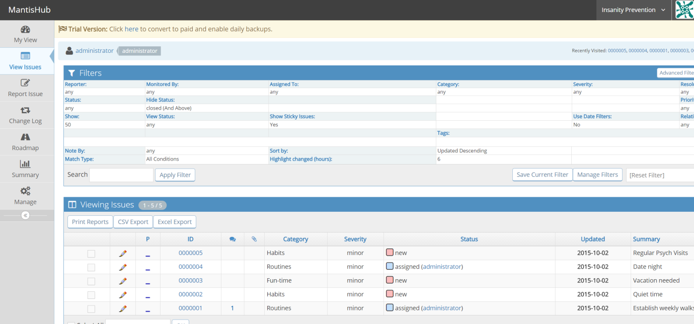Click red status swatch of issue 0000002
The image size is (694, 324).
coord(390,294)
